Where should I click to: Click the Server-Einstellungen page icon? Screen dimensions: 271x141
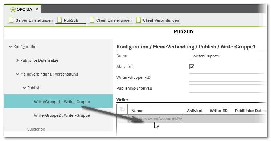pyautogui.click(x=11, y=20)
